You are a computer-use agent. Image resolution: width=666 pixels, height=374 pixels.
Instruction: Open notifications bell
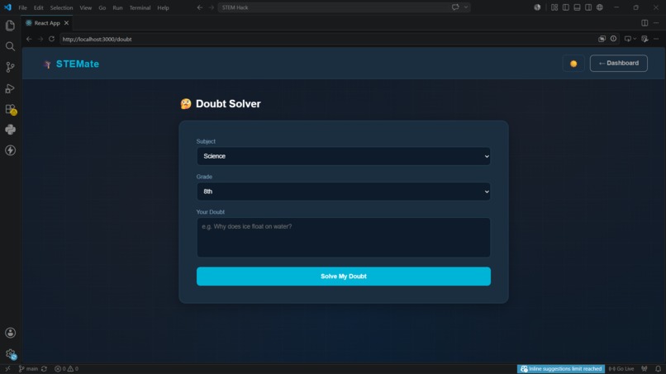coord(658,369)
